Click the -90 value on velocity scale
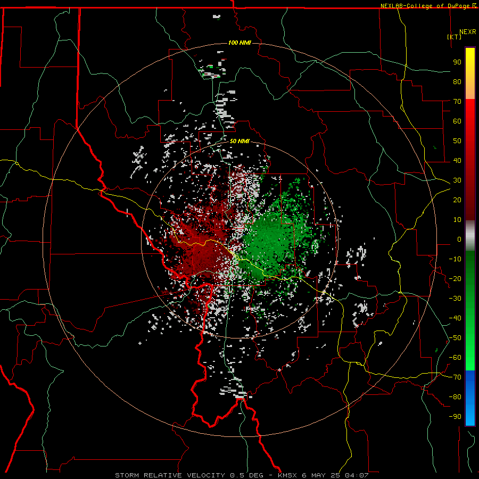The width and height of the screenshot is (479, 479). tap(455, 417)
